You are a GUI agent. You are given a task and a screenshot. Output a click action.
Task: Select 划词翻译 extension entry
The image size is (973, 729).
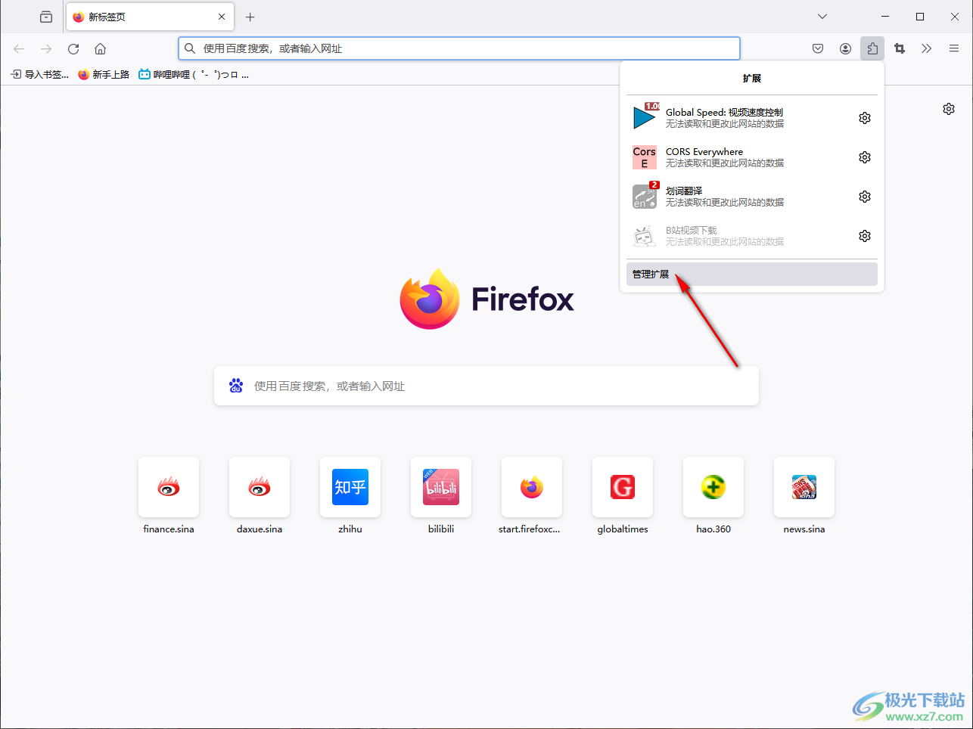(739, 197)
